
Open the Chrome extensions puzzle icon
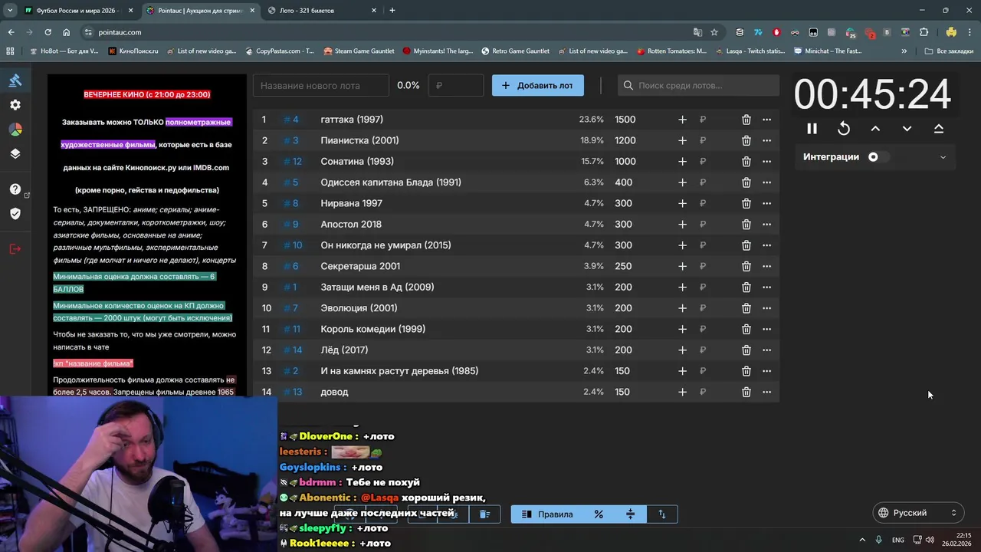pos(924,32)
